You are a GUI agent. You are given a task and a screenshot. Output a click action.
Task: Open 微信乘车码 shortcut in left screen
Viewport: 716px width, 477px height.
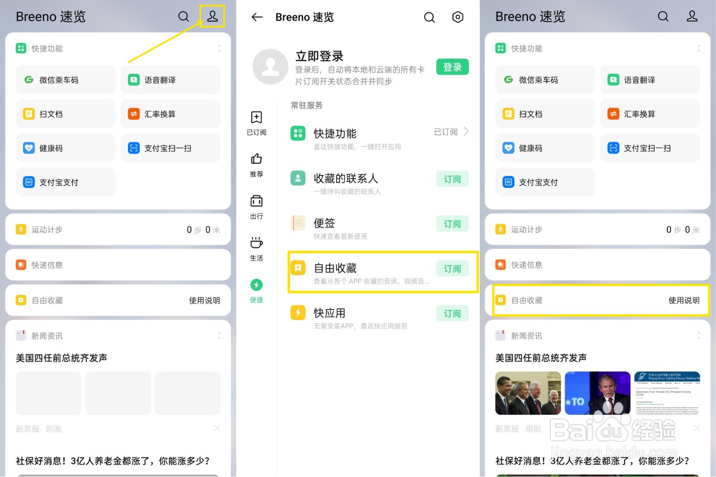[65, 80]
